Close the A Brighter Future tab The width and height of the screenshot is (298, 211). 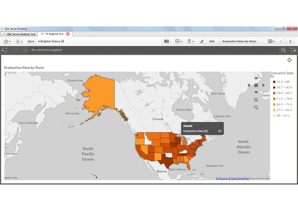pyautogui.click(x=68, y=34)
